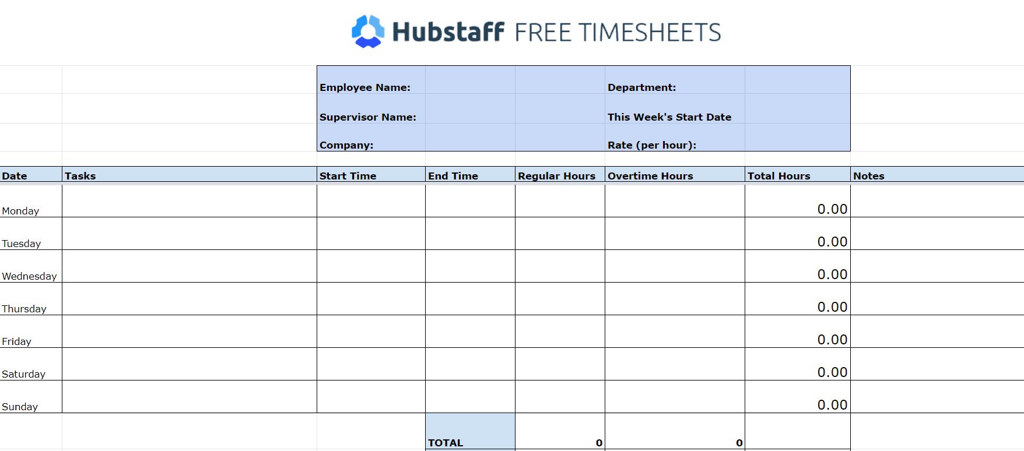Select the Friday date cell
The image size is (1024, 451).
tap(31, 332)
